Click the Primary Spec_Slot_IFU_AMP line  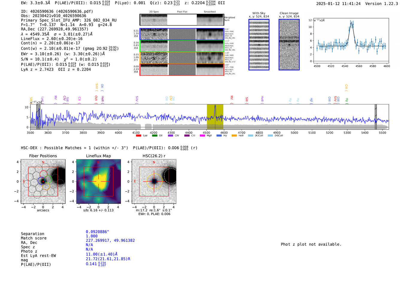tap(69, 20)
